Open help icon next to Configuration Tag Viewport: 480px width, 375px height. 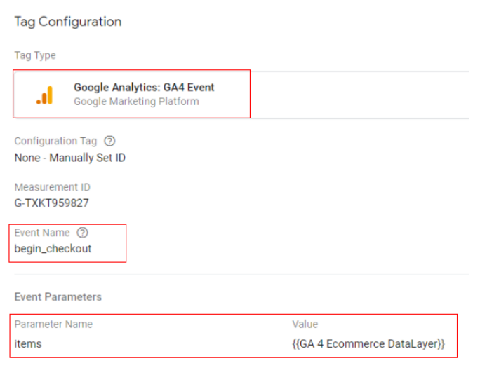[109, 141]
